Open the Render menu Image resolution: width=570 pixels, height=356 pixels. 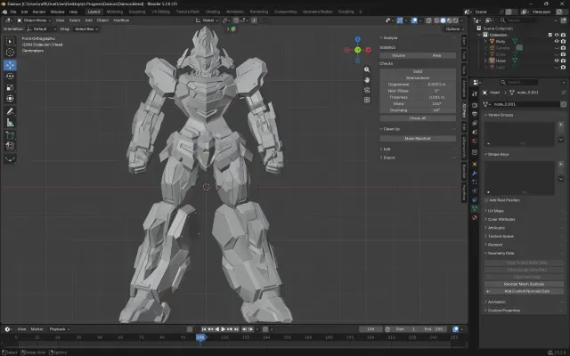coord(39,12)
